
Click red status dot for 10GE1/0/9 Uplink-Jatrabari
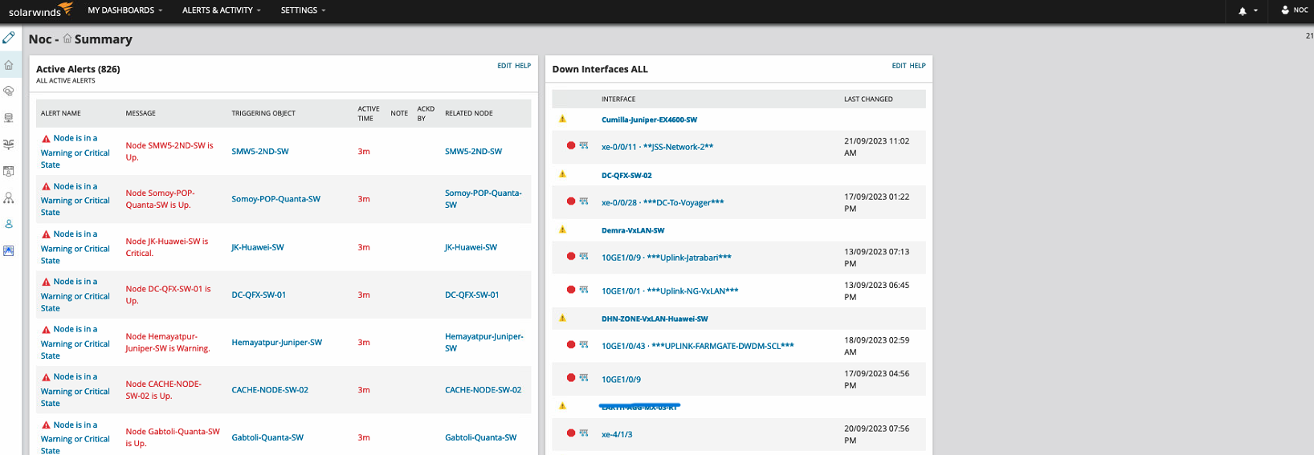click(x=571, y=257)
